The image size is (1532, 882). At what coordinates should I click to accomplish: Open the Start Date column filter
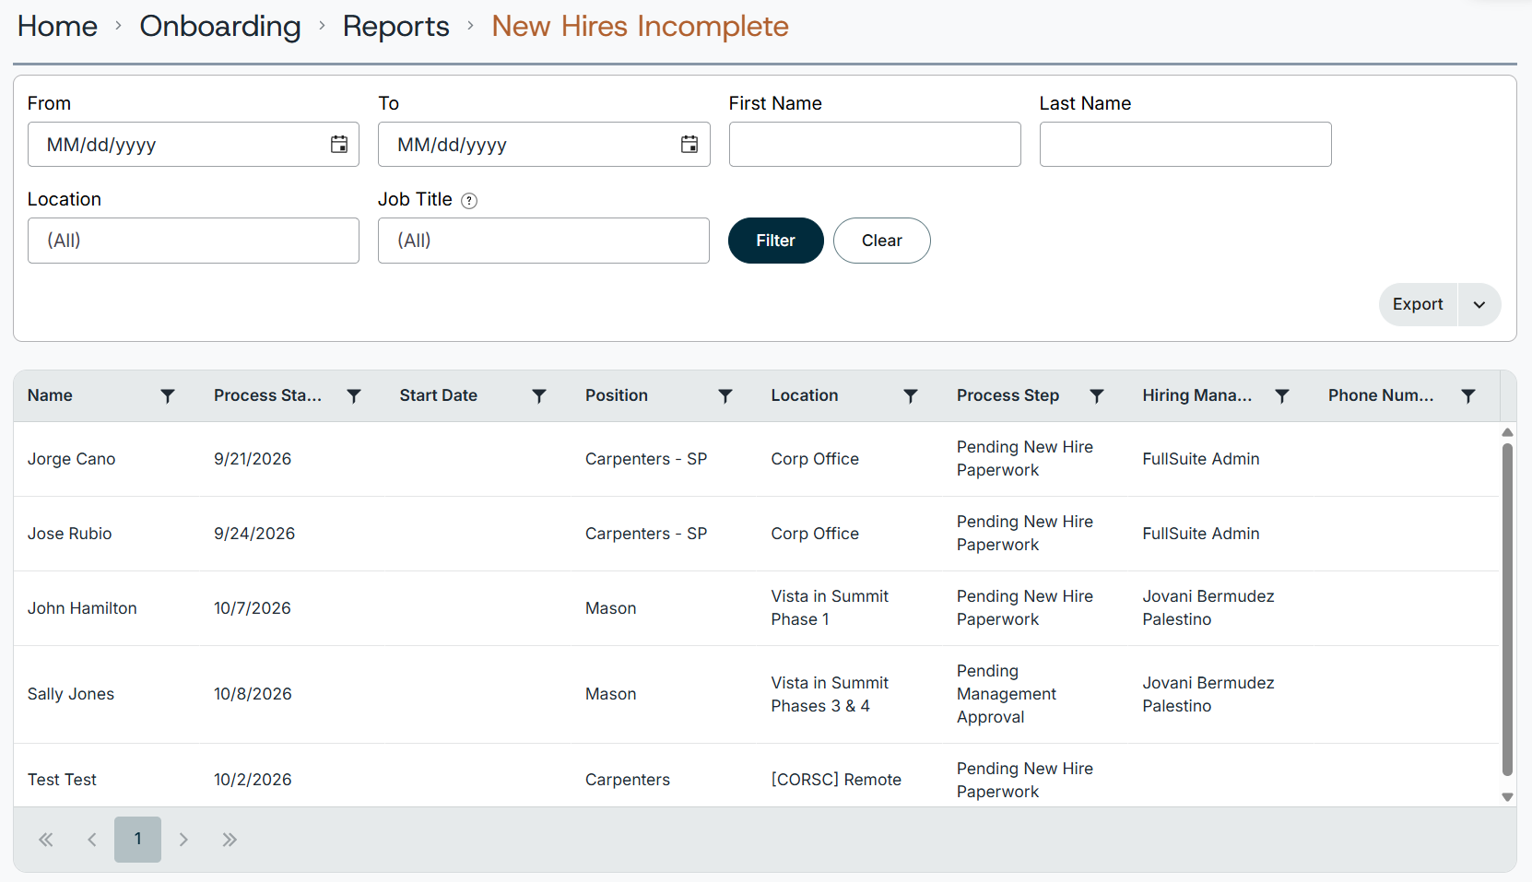point(539,395)
